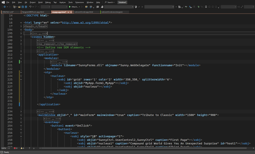Switch to the TangramMDIForm.app.html tab
Image resolution: width=255 pixels, height=154 pixels.
pyautogui.click(x=33, y=12)
